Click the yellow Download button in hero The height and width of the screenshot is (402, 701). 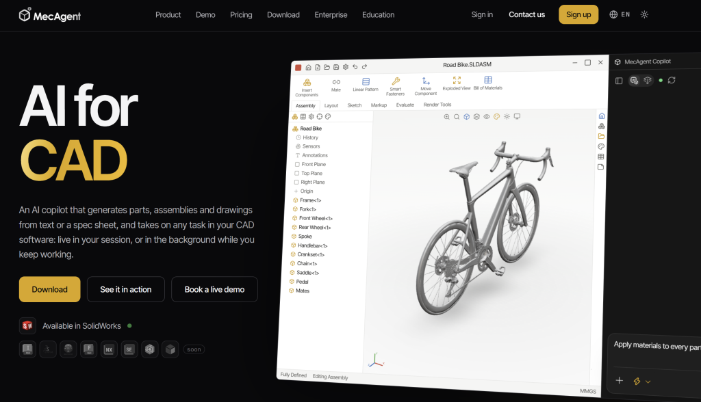49,289
